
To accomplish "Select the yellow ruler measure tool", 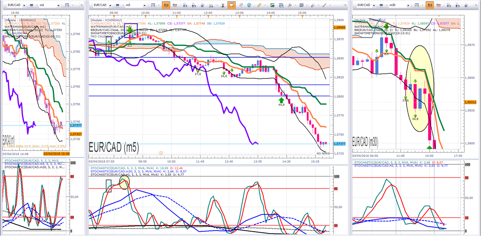I will click(x=259, y=5).
